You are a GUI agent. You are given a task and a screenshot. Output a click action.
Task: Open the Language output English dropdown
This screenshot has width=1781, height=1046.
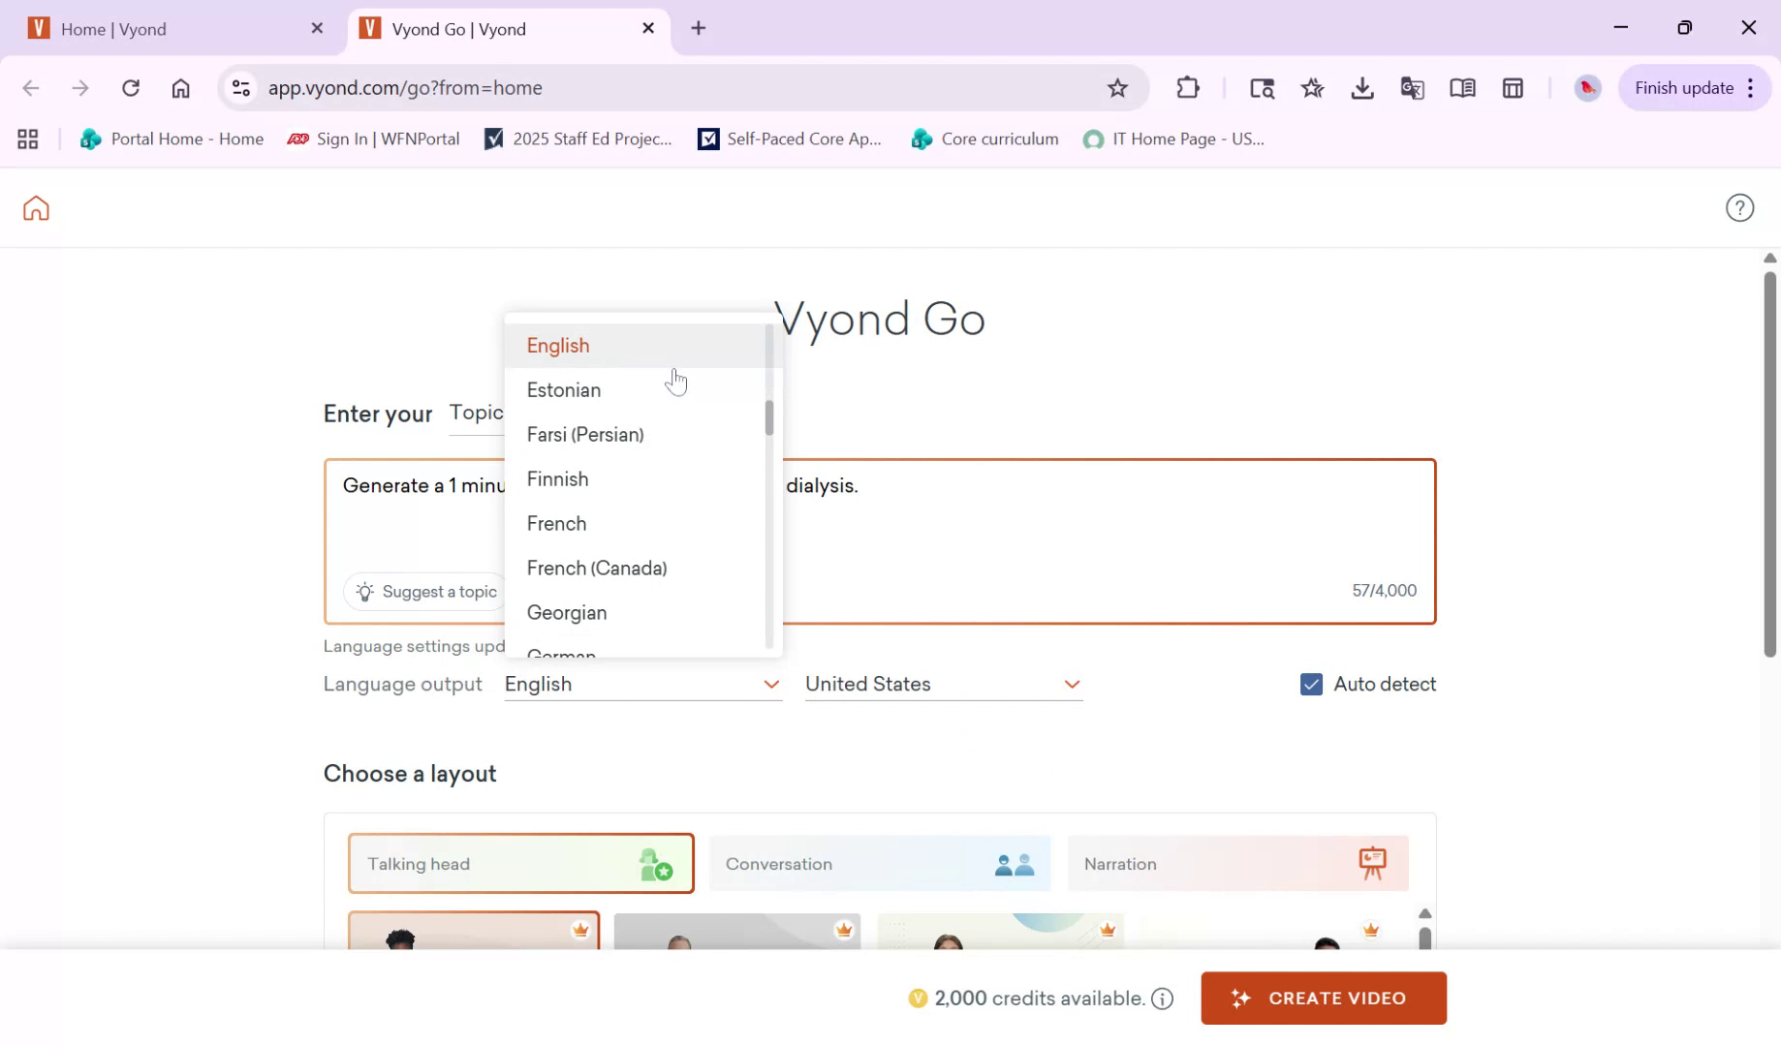pos(642,684)
